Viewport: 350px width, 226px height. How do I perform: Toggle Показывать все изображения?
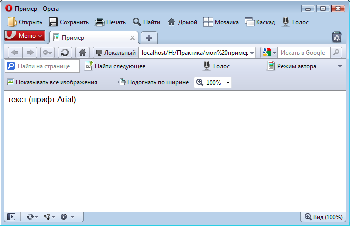click(x=52, y=82)
